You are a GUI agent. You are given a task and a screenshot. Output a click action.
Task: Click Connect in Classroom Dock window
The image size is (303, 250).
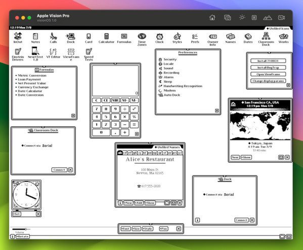[59, 170]
